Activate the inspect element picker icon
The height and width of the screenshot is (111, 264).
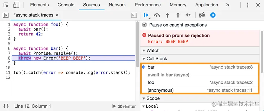point(6,5)
